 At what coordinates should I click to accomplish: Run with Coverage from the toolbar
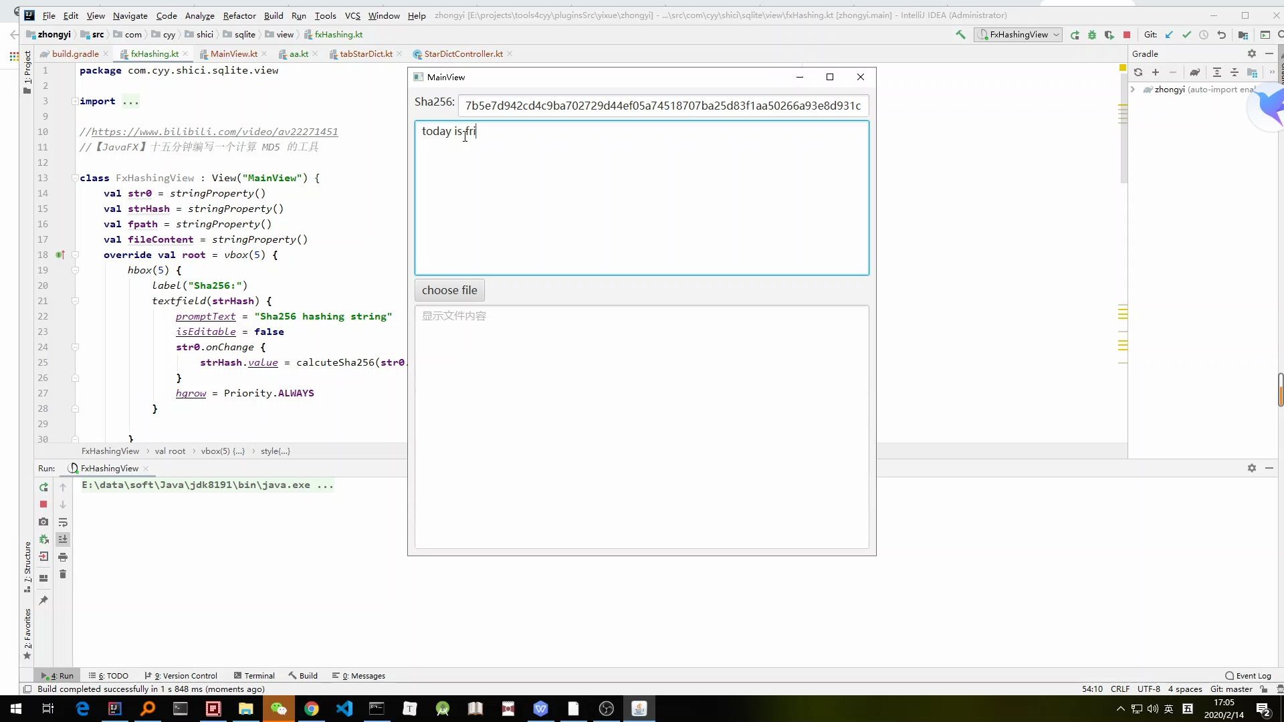(x=1109, y=35)
